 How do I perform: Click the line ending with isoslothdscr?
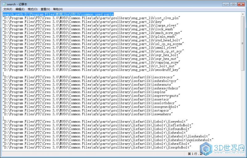coord(90,103)
